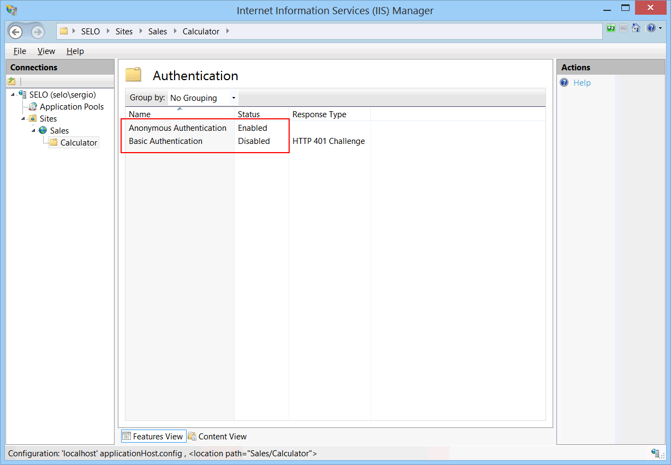This screenshot has height=465, width=671.
Task: Click the Content View tab icon
Action: click(x=192, y=436)
